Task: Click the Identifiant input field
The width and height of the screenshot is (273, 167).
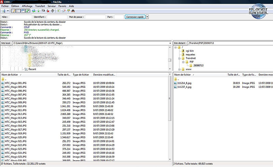Action: coord(57,17)
